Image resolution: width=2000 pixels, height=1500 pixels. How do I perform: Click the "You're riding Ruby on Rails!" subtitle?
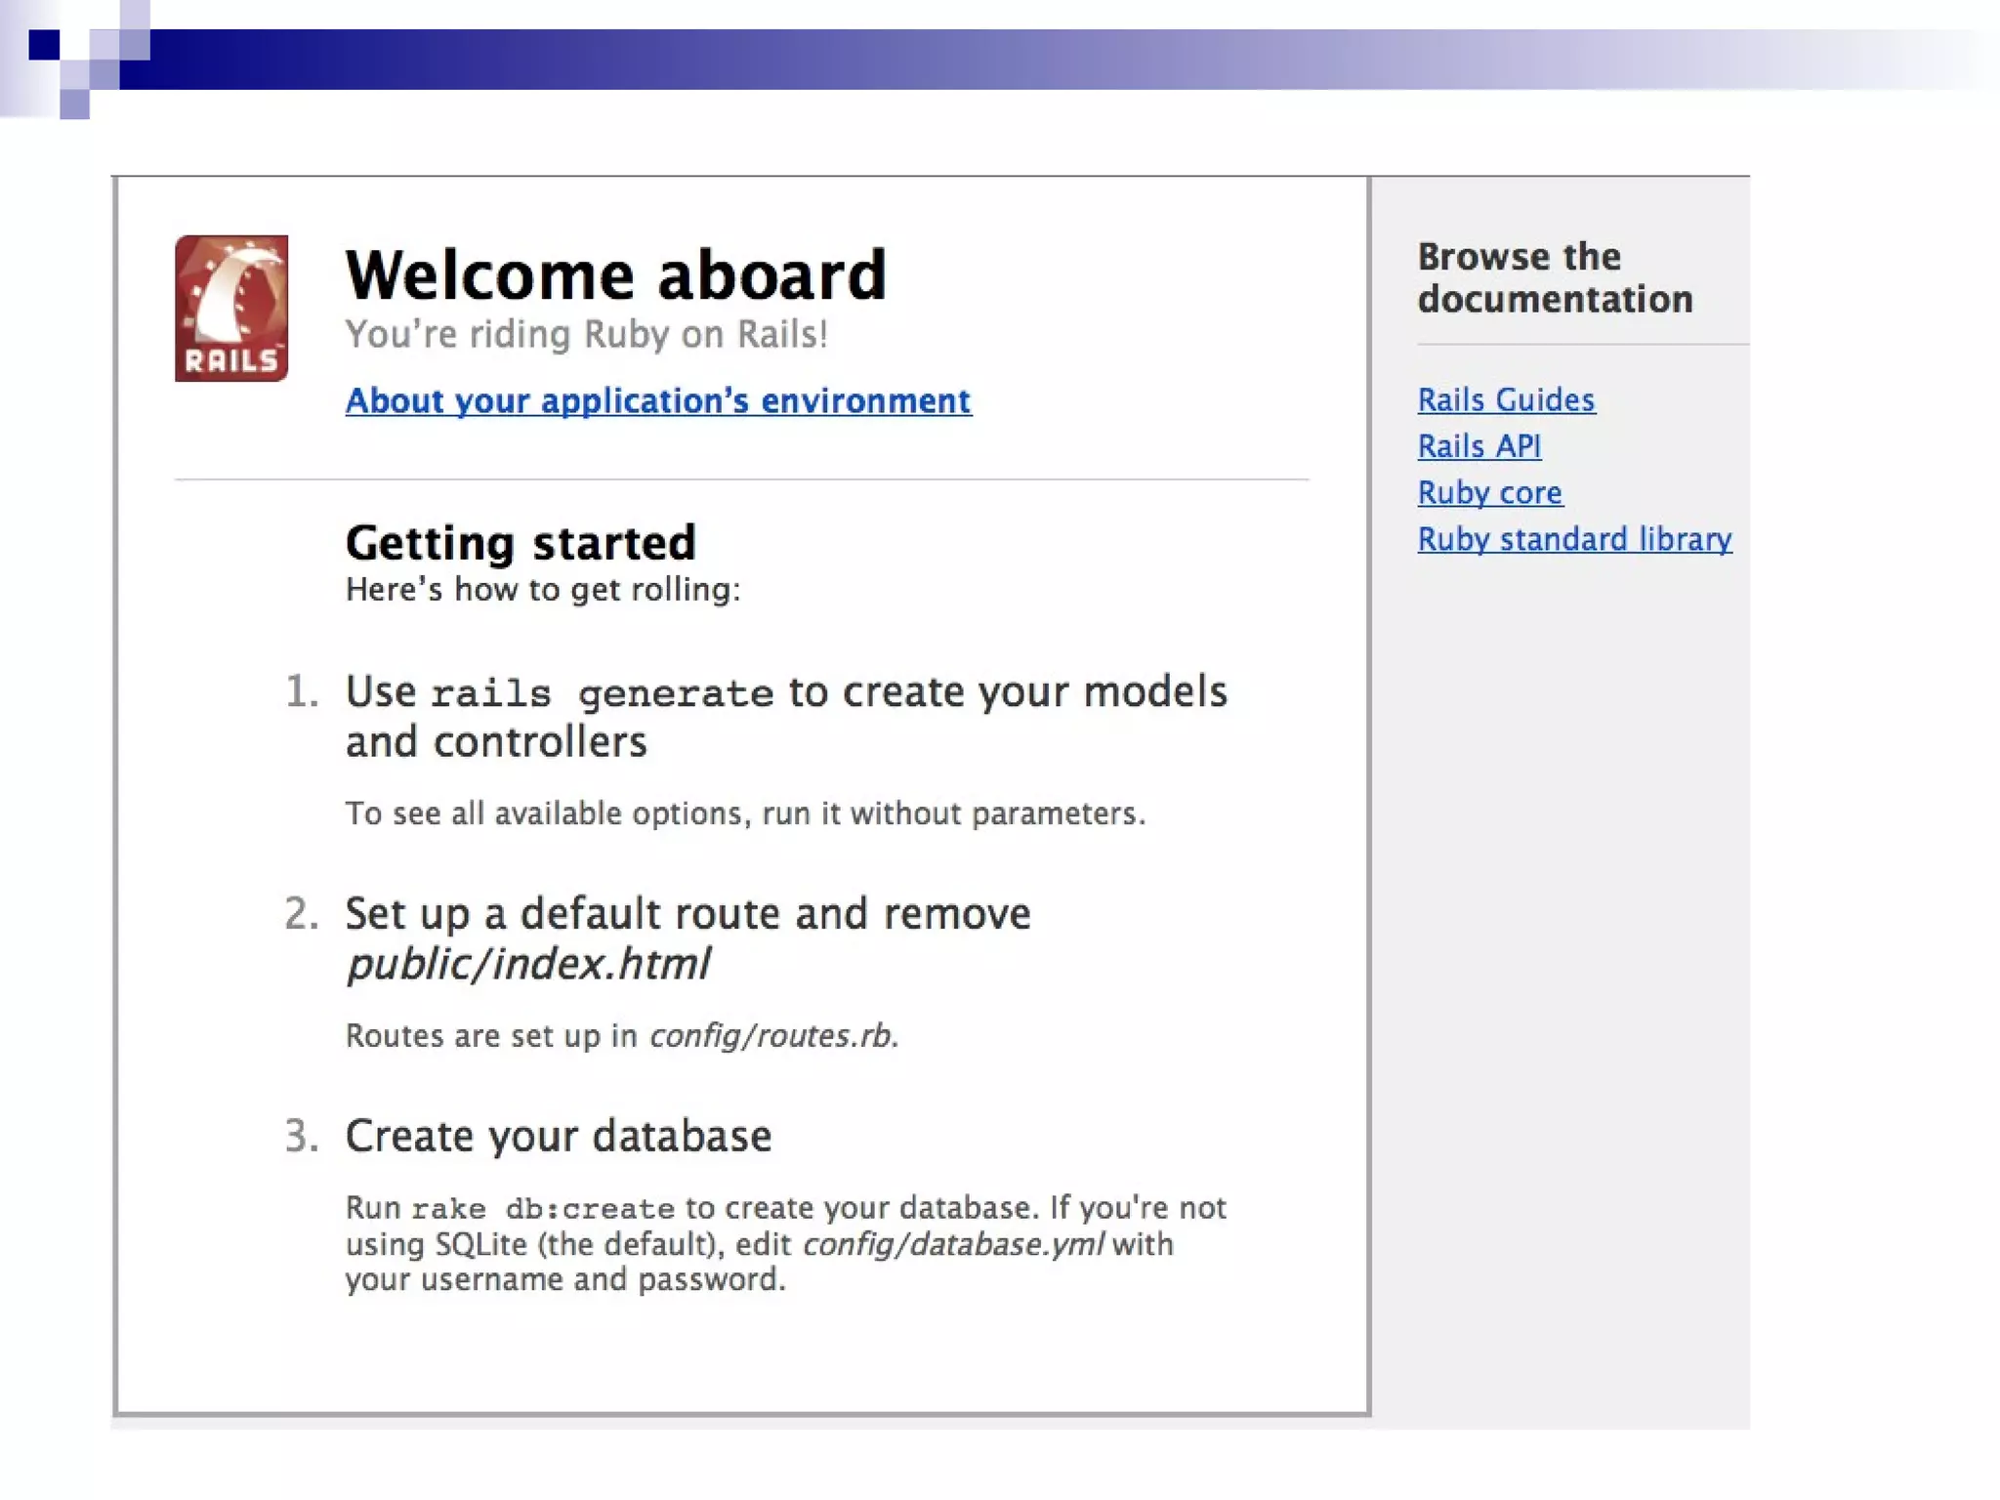[x=587, y=334]
